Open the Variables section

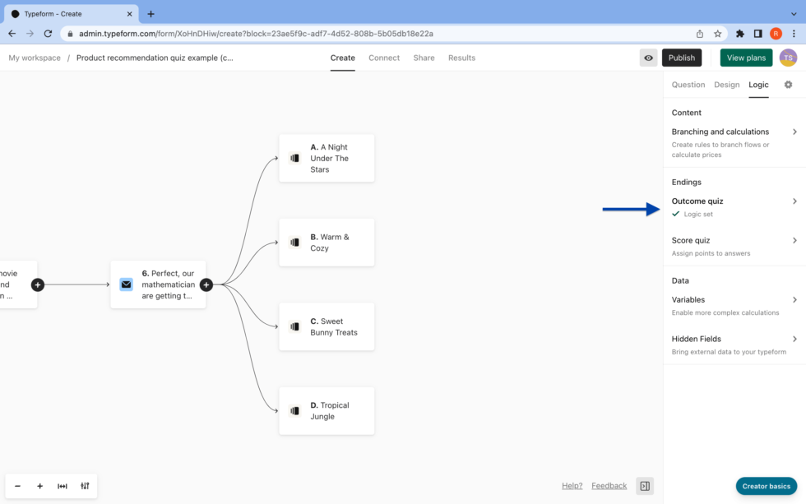[x=734, y=300]
